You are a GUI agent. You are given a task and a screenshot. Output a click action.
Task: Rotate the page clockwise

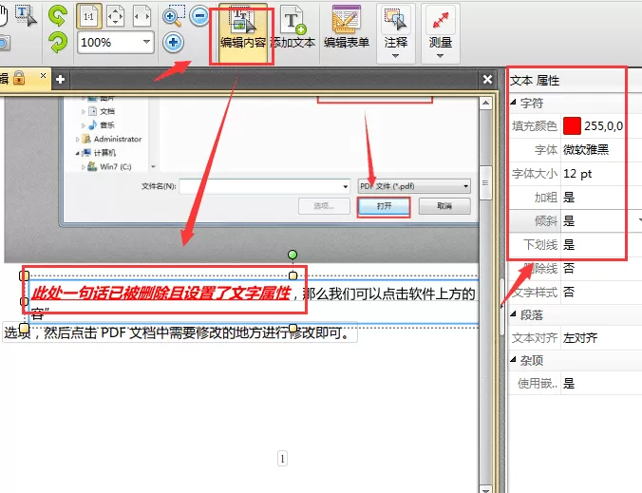coord(58,42)
